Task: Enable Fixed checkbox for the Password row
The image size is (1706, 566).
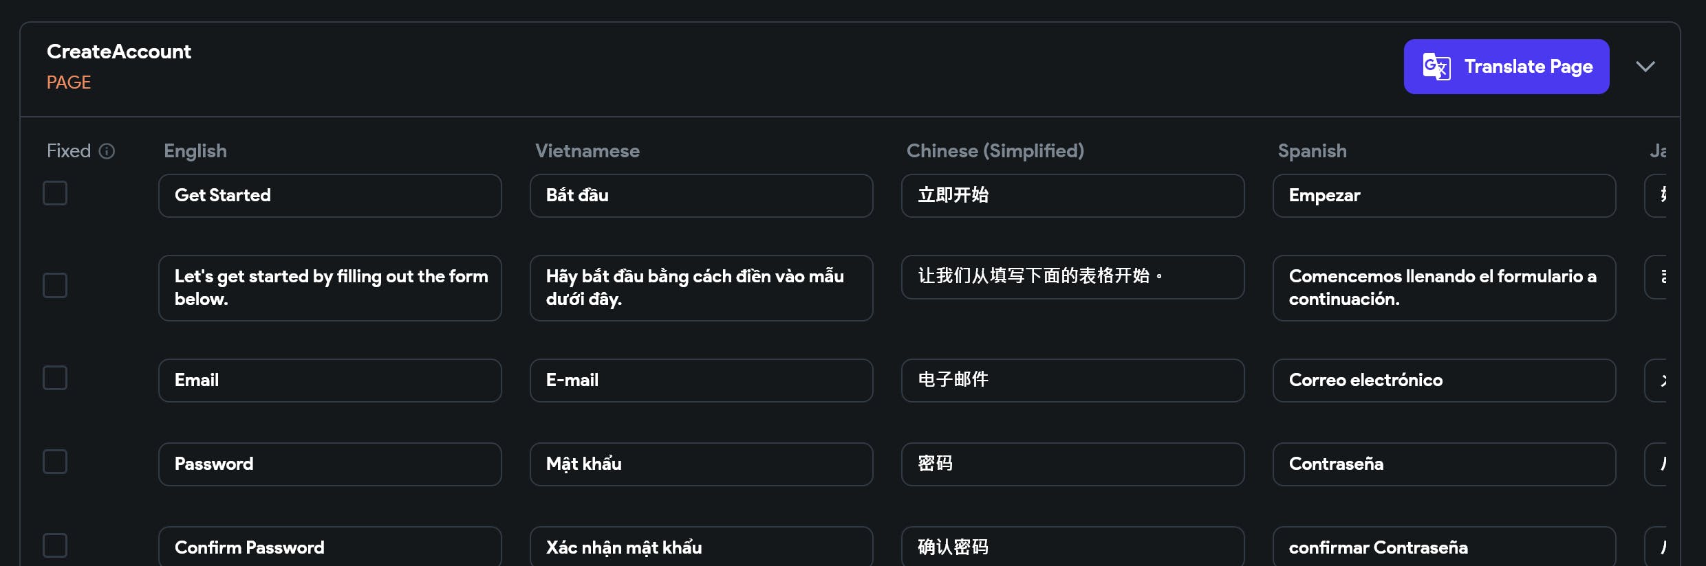Action: (55, 462)
